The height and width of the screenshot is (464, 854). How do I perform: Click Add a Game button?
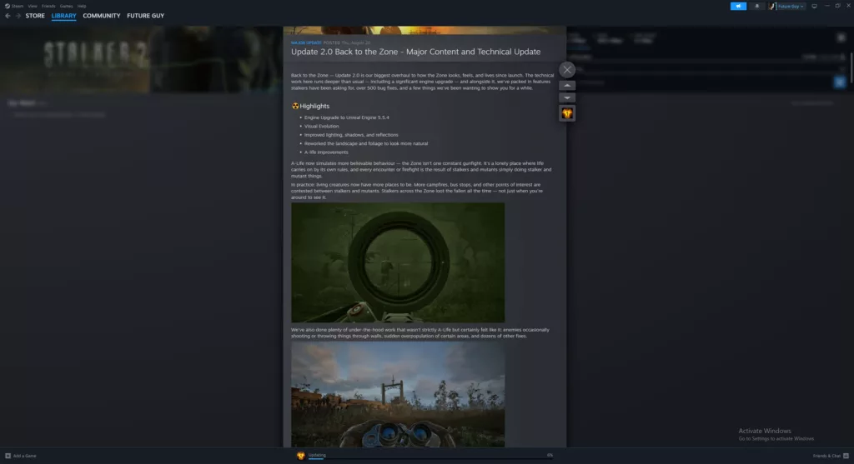21,456
